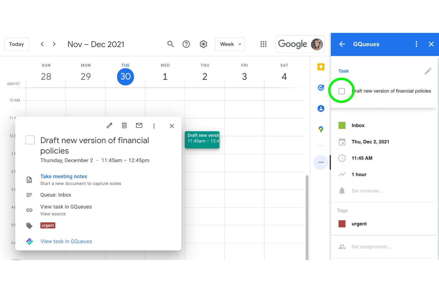The width and height of the screenshot is (439, 293).
Task: Click the GMT-07 timezone label
Action: click(x=14, y=84)
